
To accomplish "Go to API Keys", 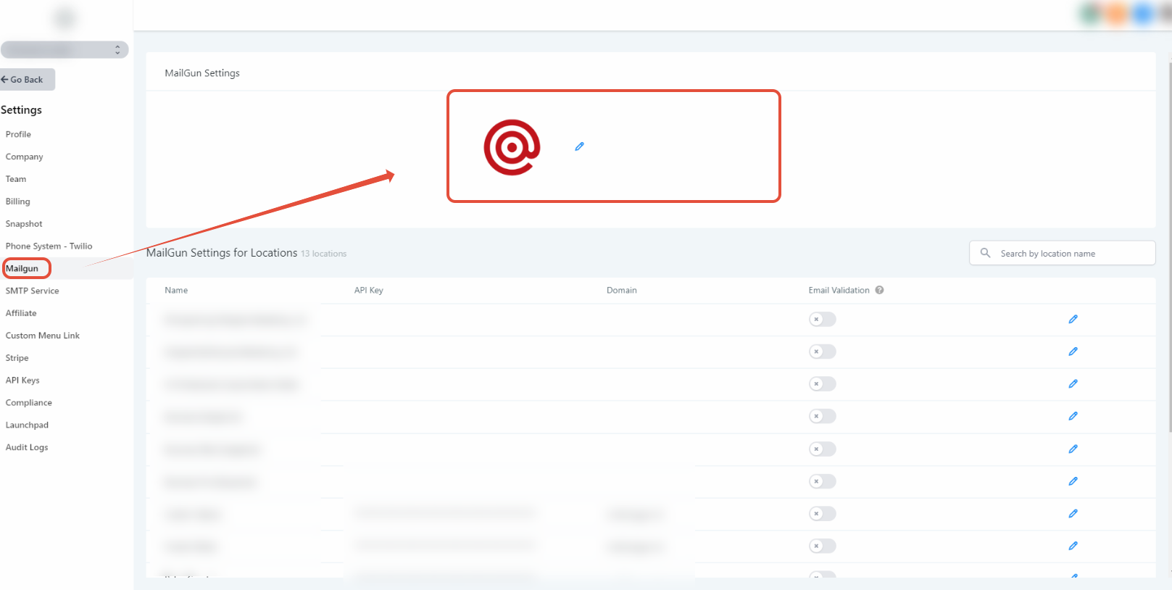I will coord(22,381).
